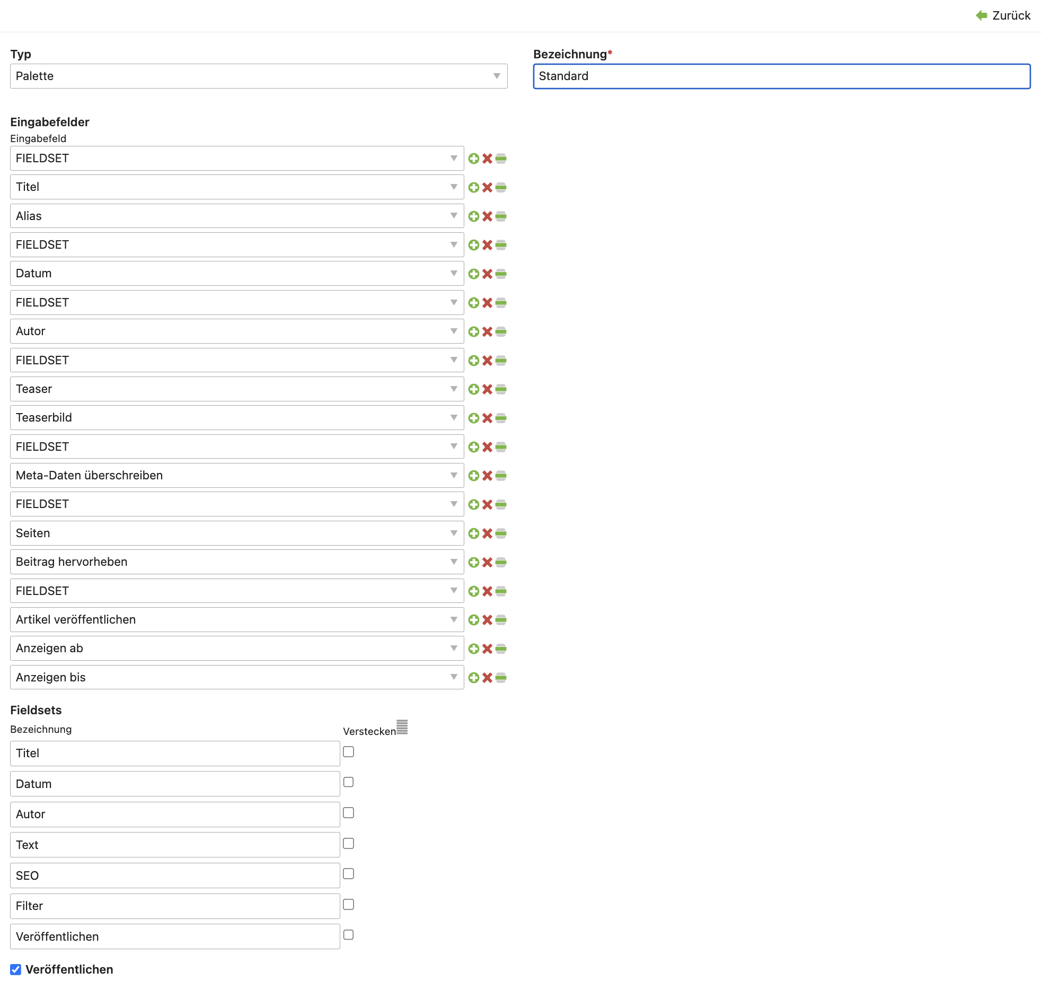Viewport: 1042px width, 998px height.
Task: Open the Typ Palette dropdown
Action: pos(258,76)
